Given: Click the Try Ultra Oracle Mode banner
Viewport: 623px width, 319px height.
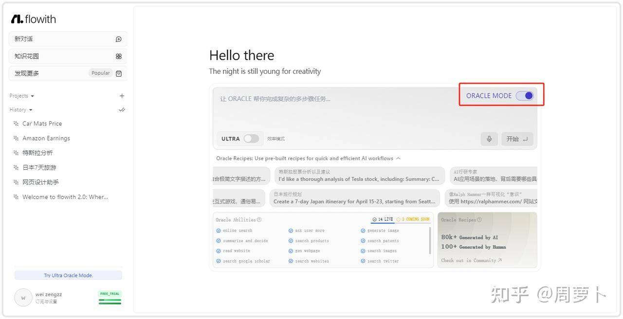Looking at the screenshot, I should tap(68, 275).
